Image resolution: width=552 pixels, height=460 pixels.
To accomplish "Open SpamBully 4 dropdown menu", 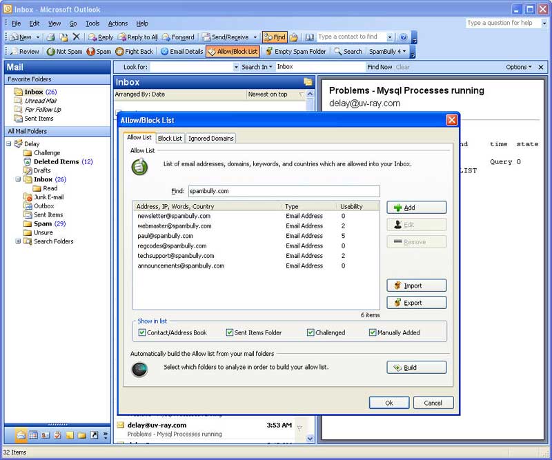I will [387, 52].
